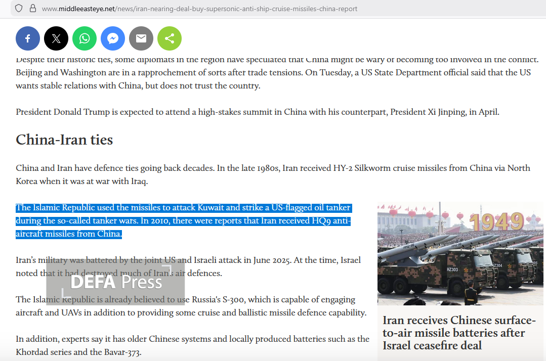Click the paragraph about the June 2025 attack

pyautogui.click(x=188, y=266)
